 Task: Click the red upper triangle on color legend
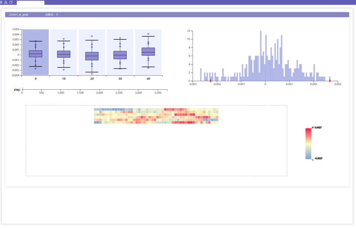(x=312, y=127)
